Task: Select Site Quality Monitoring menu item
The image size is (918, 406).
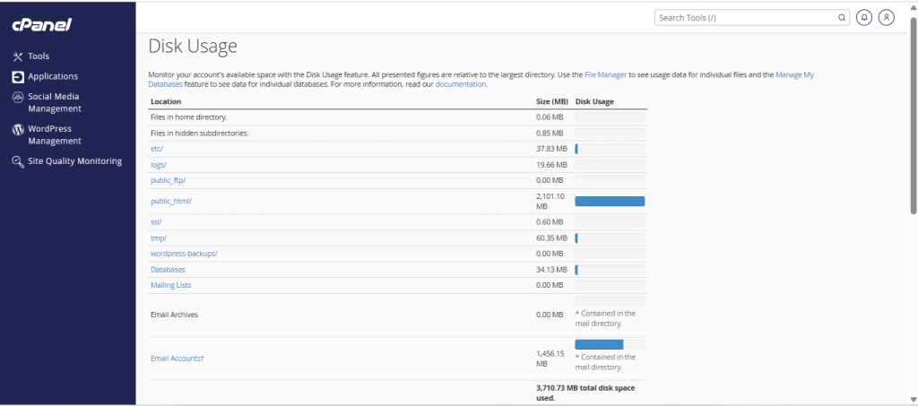Action: [74, 161]
